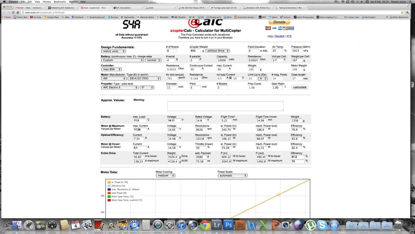The height and width of the screenshot is (234, 415).
Task: Click the browser home icon
Action: tap(18, 13)
